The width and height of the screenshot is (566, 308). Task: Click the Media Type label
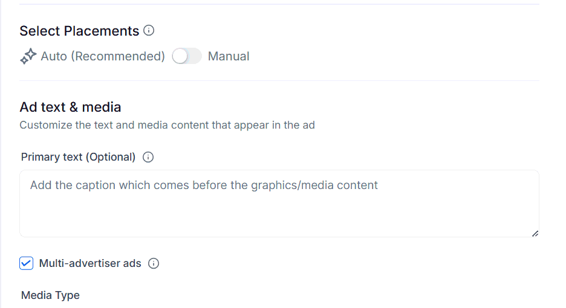click(50, 295)
